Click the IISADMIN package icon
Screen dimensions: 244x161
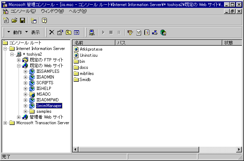pyautogui.click(x=32, y=77)
